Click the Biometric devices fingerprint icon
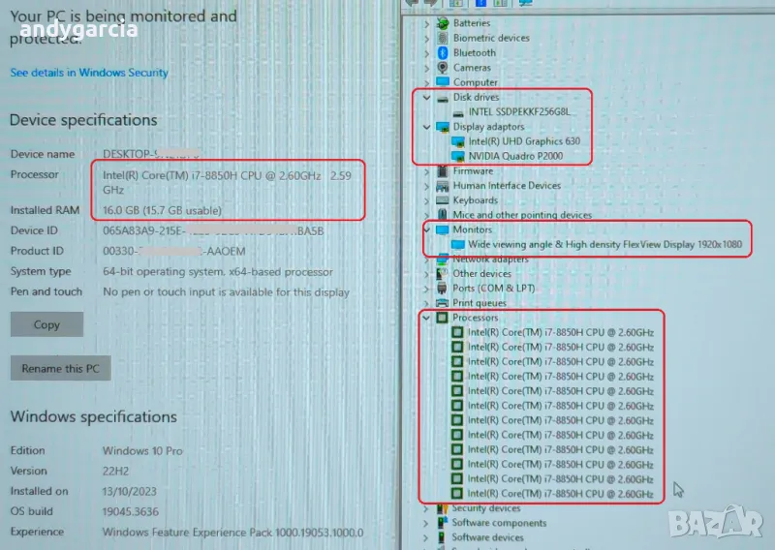This screenshot has height=550, width=775. click(x=443, y=38)
